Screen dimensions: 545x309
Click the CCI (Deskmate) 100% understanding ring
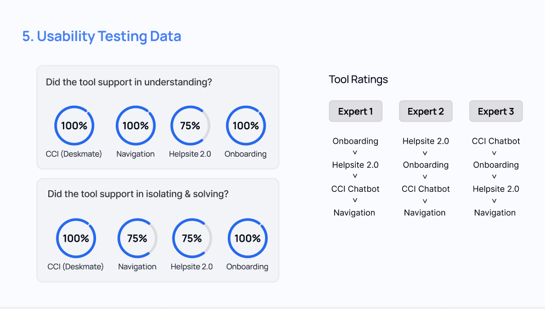click(x=74, y=126)
